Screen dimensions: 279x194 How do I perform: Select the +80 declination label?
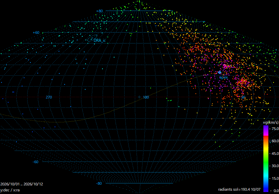coord(99,11)
